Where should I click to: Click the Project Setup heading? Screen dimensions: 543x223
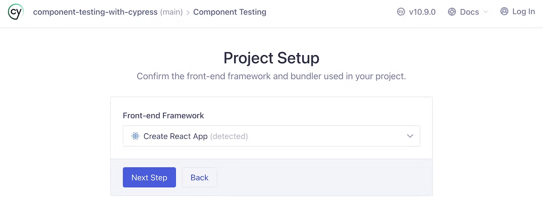coord(271,58)
